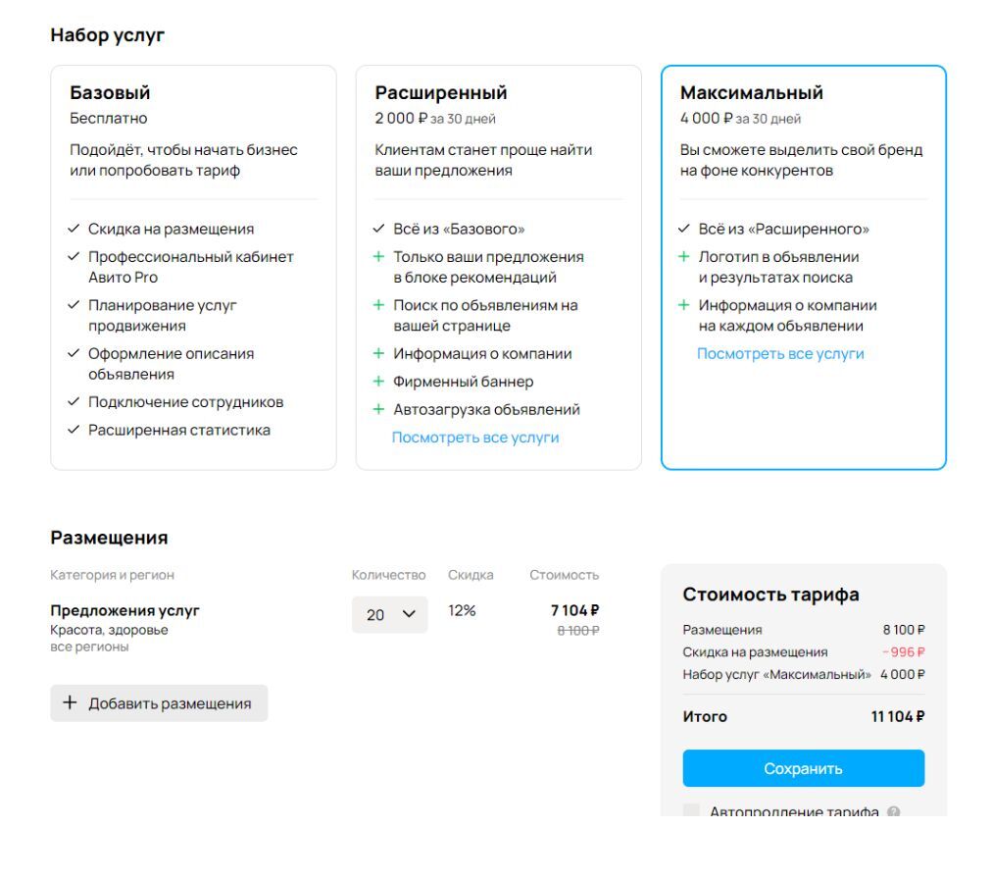Click plus icon beside "Логотип в объявлении"
This screenshot has height=879, width=992.
point(684,256)
